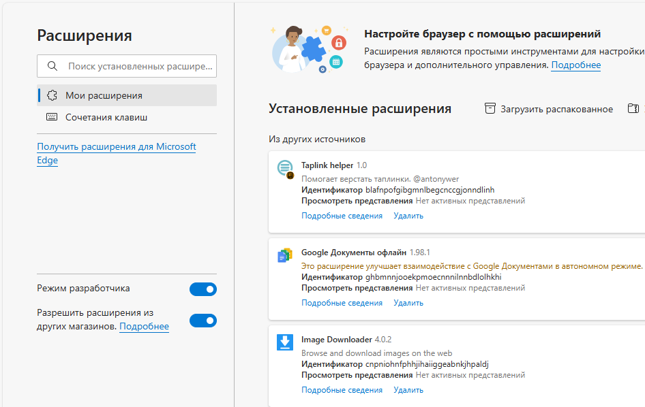
Task: Click Просмотреть представления under Taplink helper
Action: (357, 201)
